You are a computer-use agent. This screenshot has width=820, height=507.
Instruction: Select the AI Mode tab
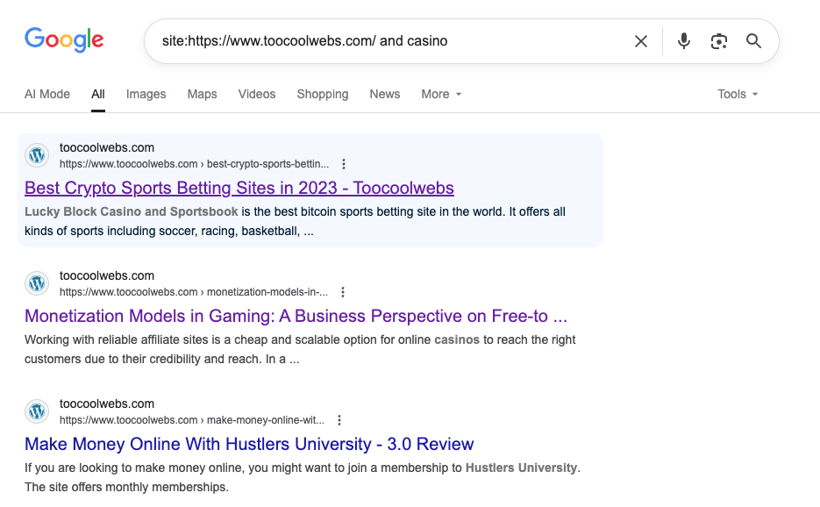point(47,94)
